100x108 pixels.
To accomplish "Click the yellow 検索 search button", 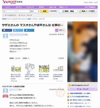I will (x=45, y=11).
